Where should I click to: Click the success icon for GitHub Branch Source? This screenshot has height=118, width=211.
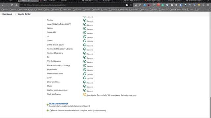coord(84,45)
